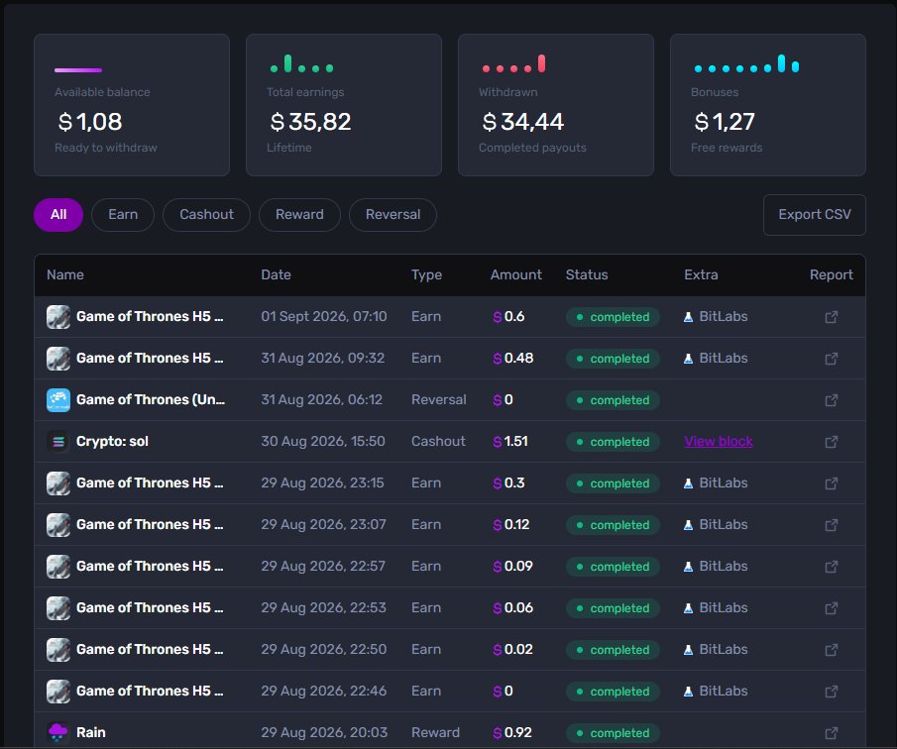Image resolution: width=897 pixels, height=749 pixels.
Task: Click Game of Thrones H5 name at 22:57
Action: [x=150, y=566]
